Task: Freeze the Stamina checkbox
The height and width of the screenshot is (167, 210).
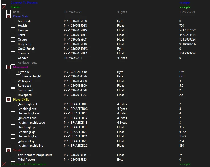Action: pyautogui.click(x=13, y=53)
